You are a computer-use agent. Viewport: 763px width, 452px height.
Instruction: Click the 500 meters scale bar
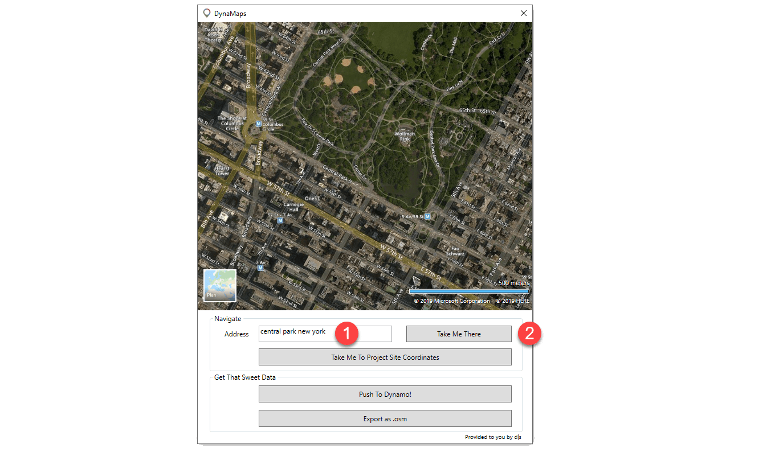coord(469,291)
